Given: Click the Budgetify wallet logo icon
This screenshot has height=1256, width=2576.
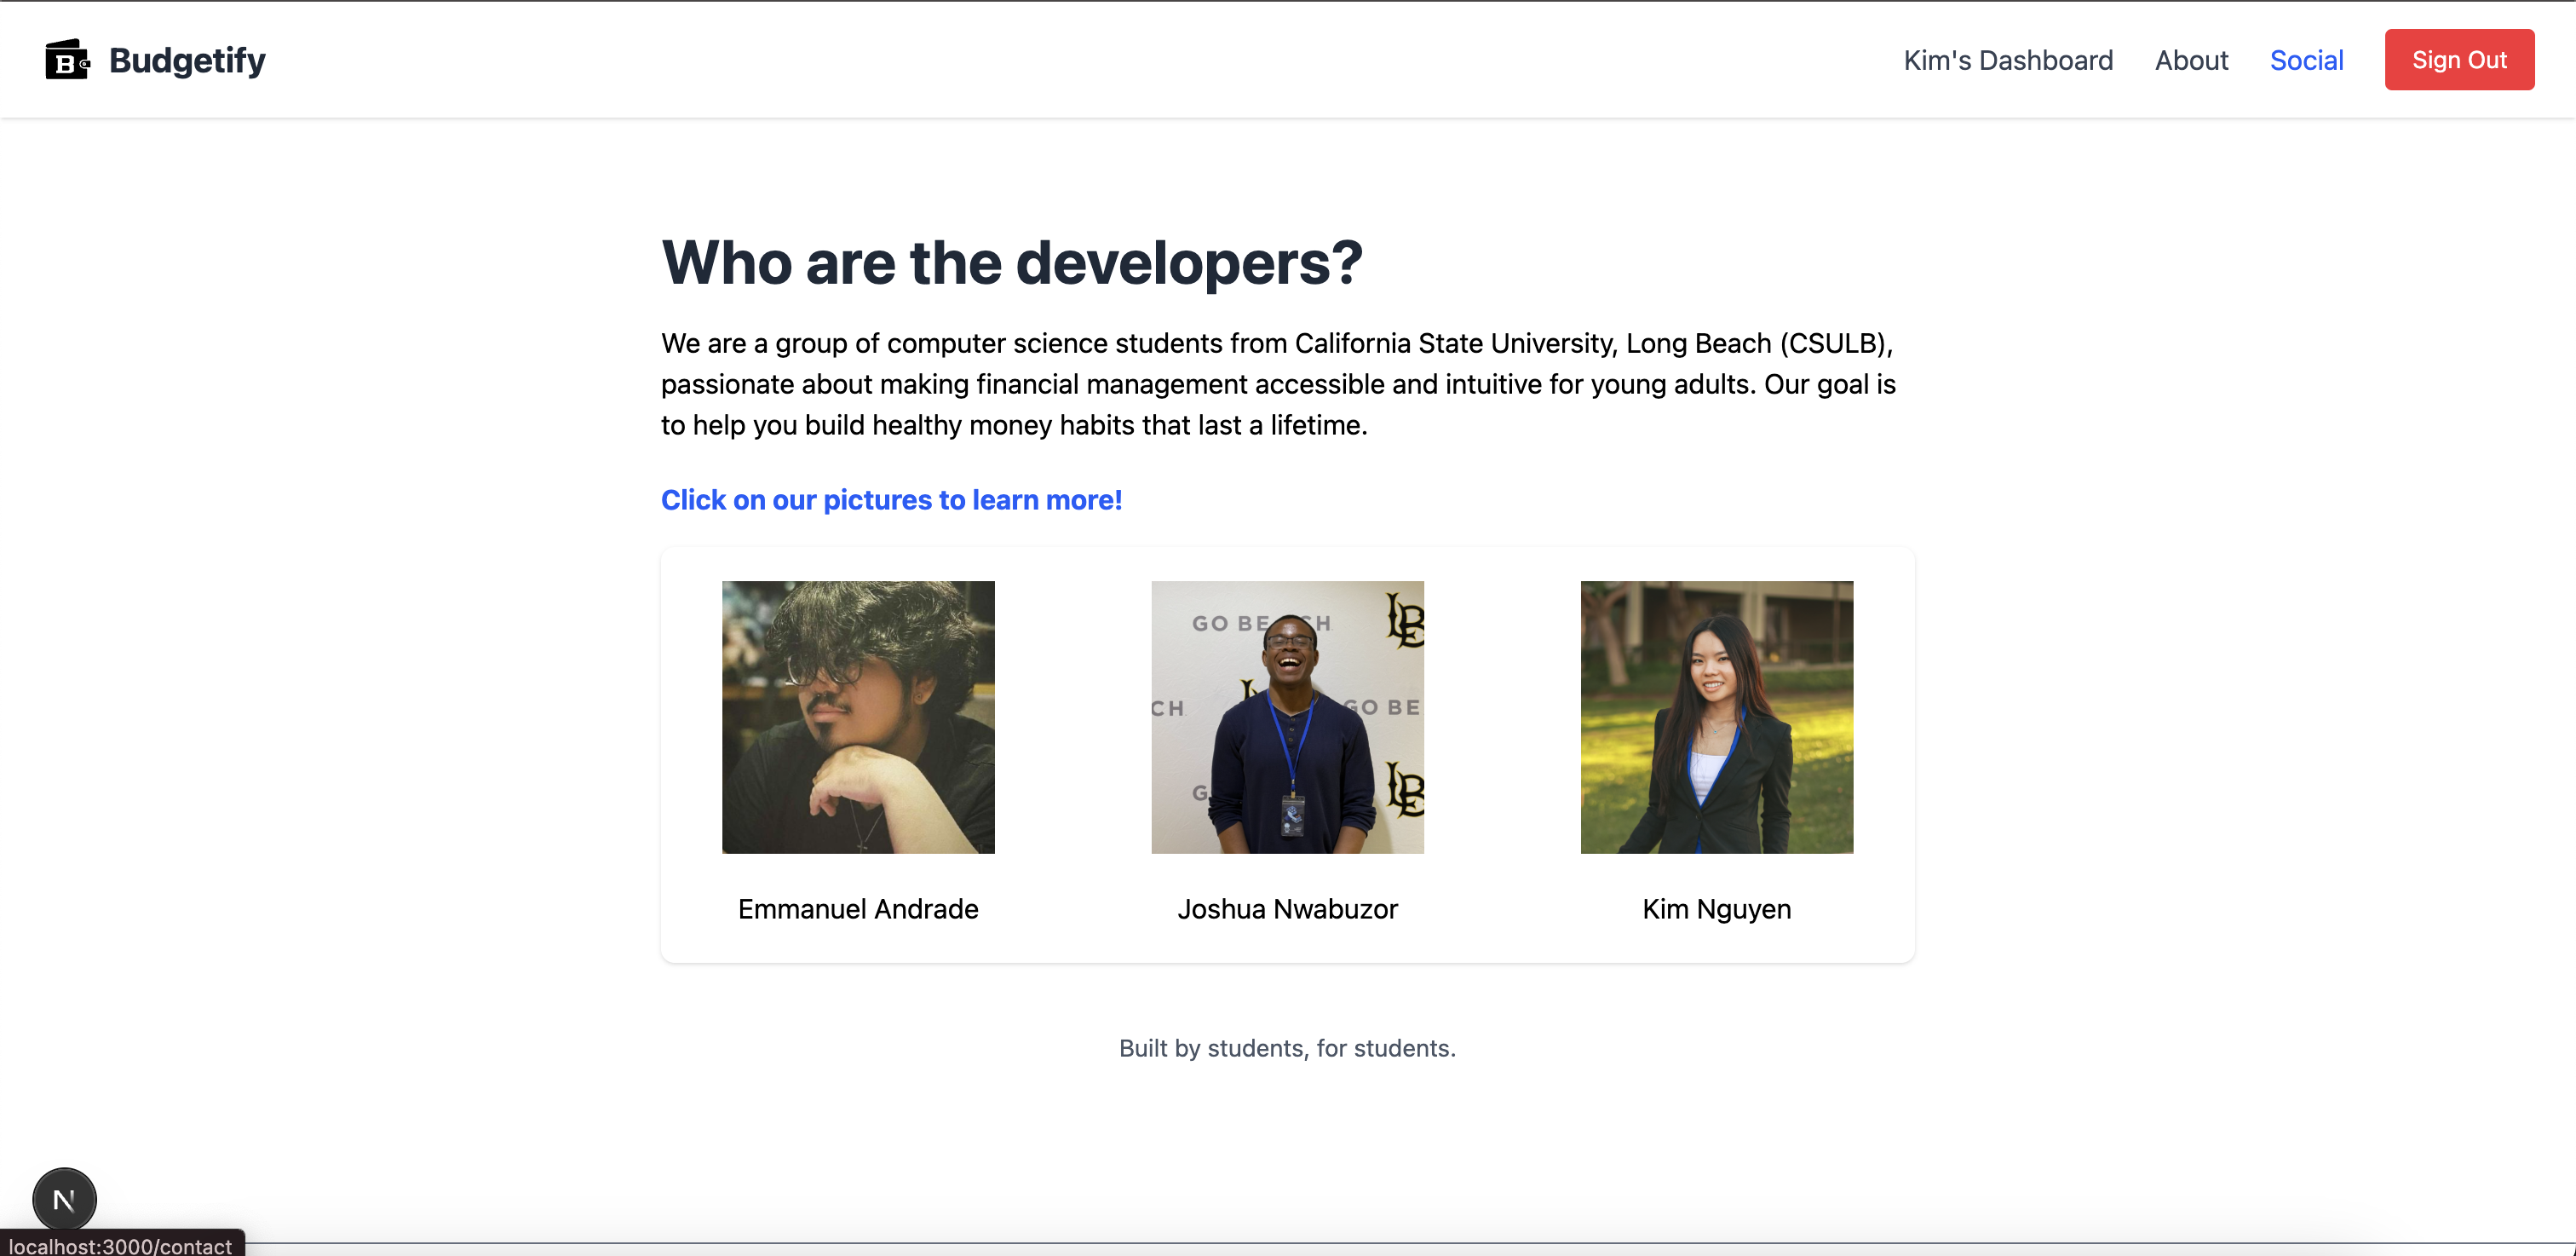Looking at the screenshot, I should click(x=67, y=60).
